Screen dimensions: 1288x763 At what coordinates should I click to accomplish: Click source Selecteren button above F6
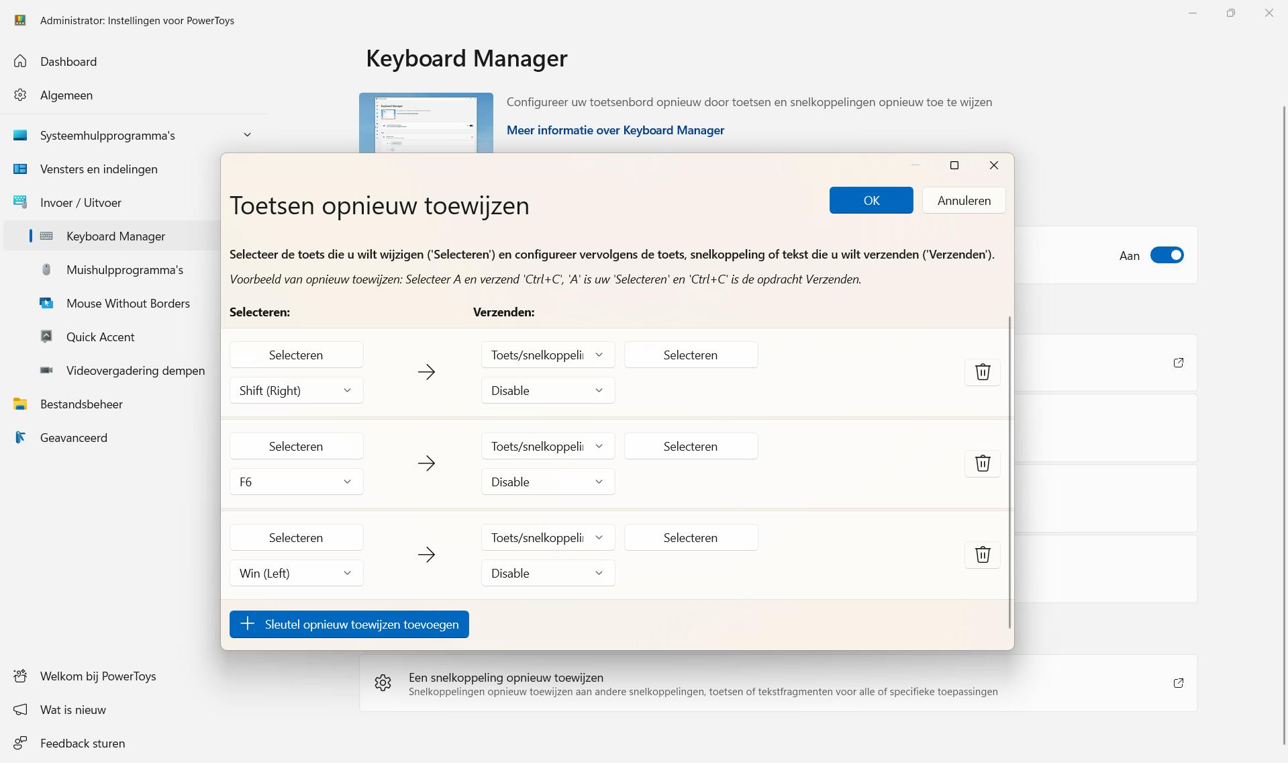(297, 447)
